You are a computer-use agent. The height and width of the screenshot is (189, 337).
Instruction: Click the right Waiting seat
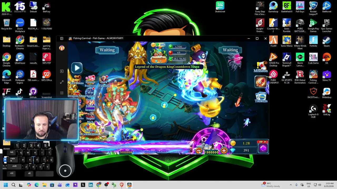[x=230, y=50]
